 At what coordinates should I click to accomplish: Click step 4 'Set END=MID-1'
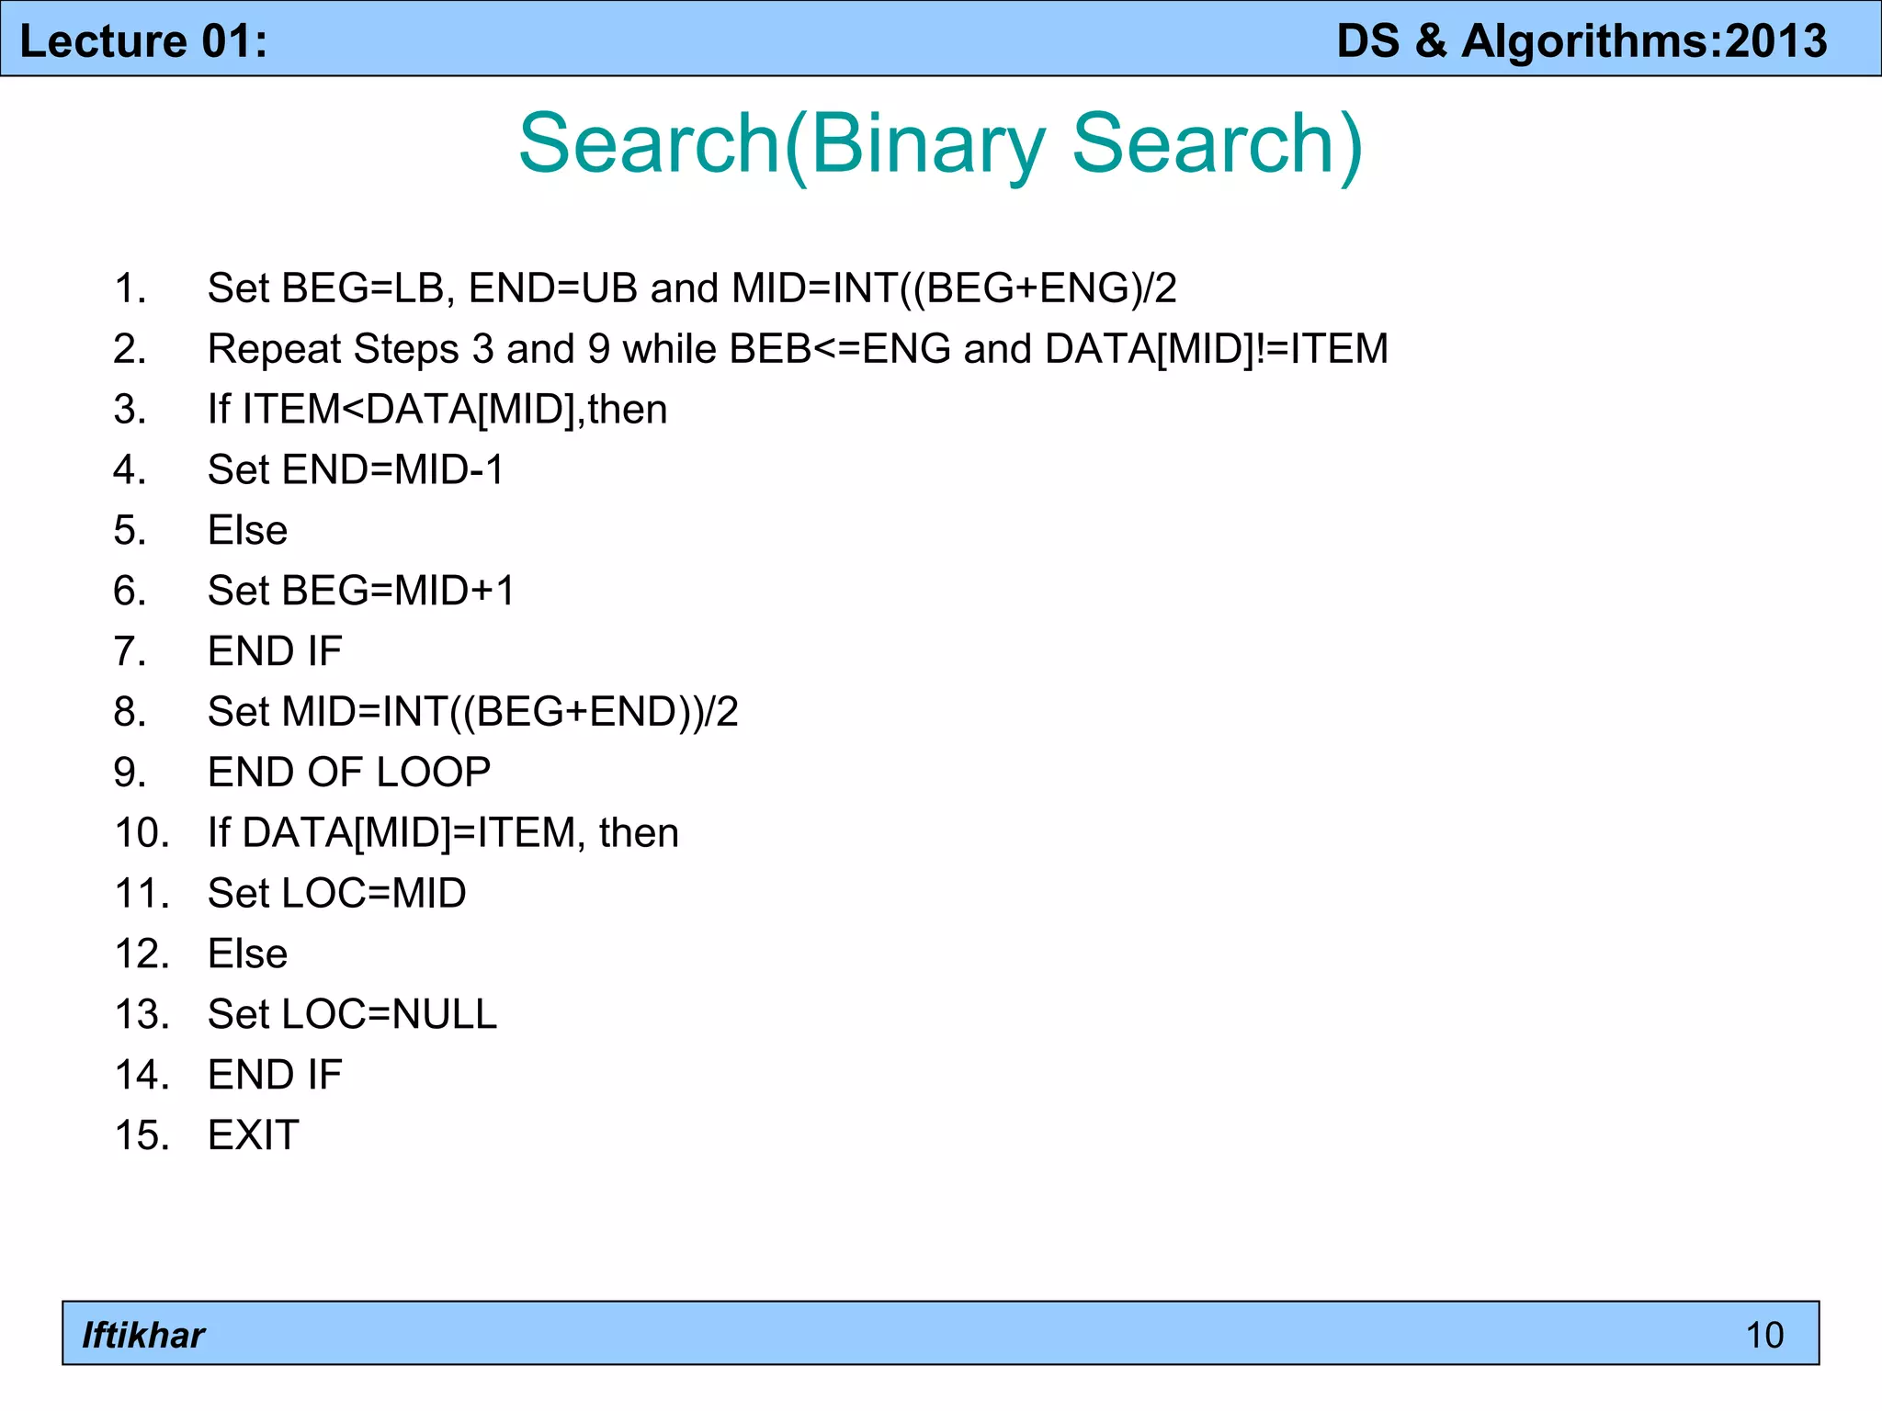(356, 469)
